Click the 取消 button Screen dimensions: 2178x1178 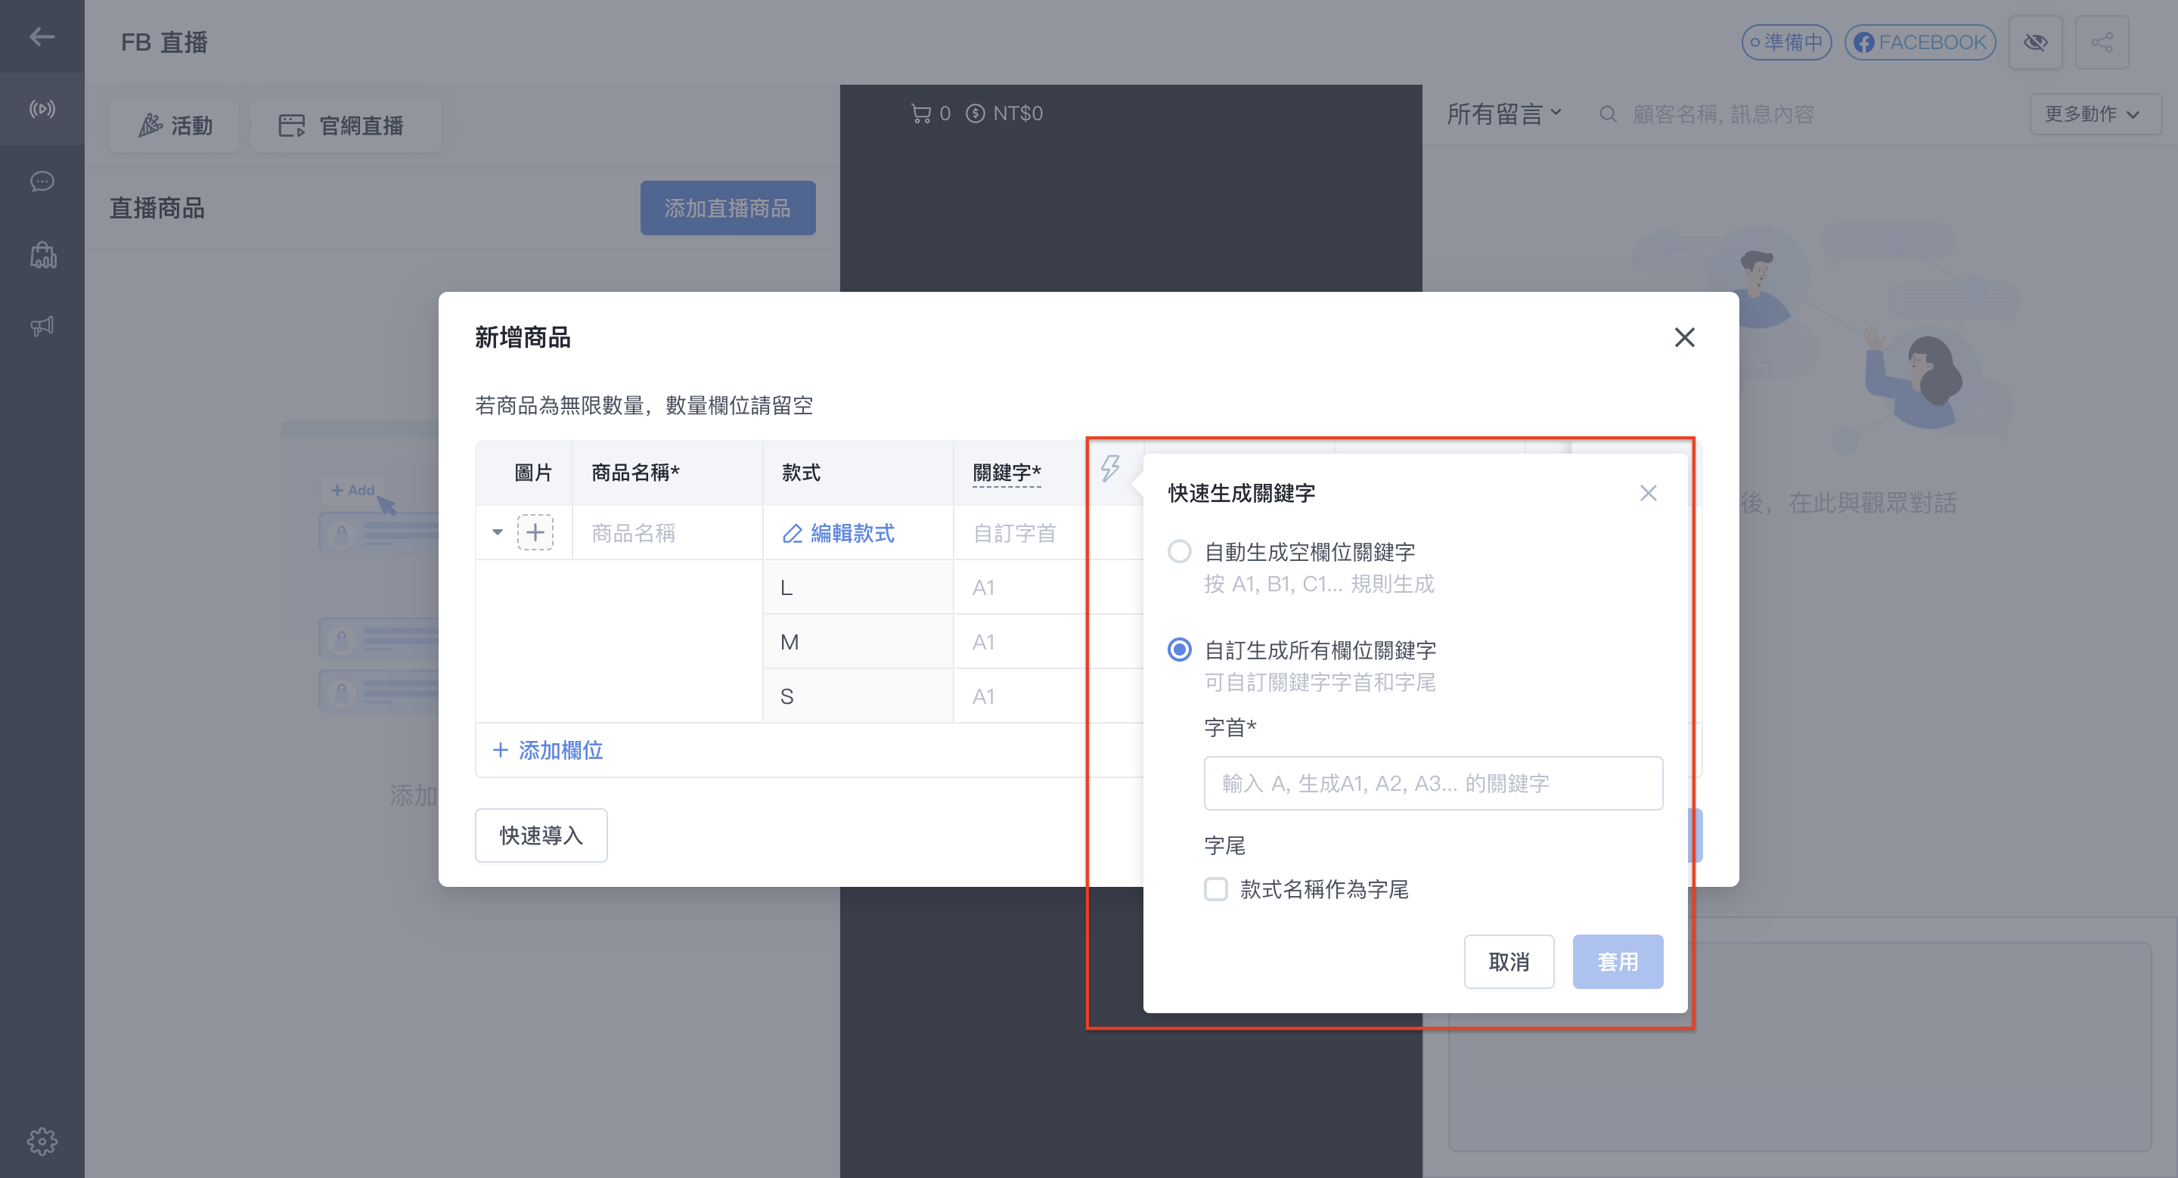click(1509, 962)
